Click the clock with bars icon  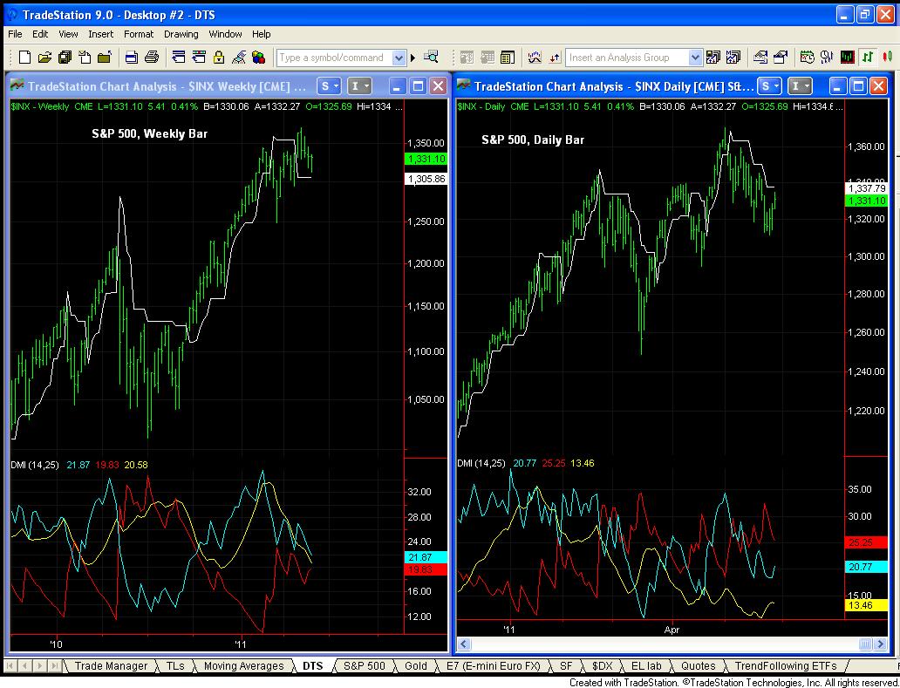tap(827, 57)
